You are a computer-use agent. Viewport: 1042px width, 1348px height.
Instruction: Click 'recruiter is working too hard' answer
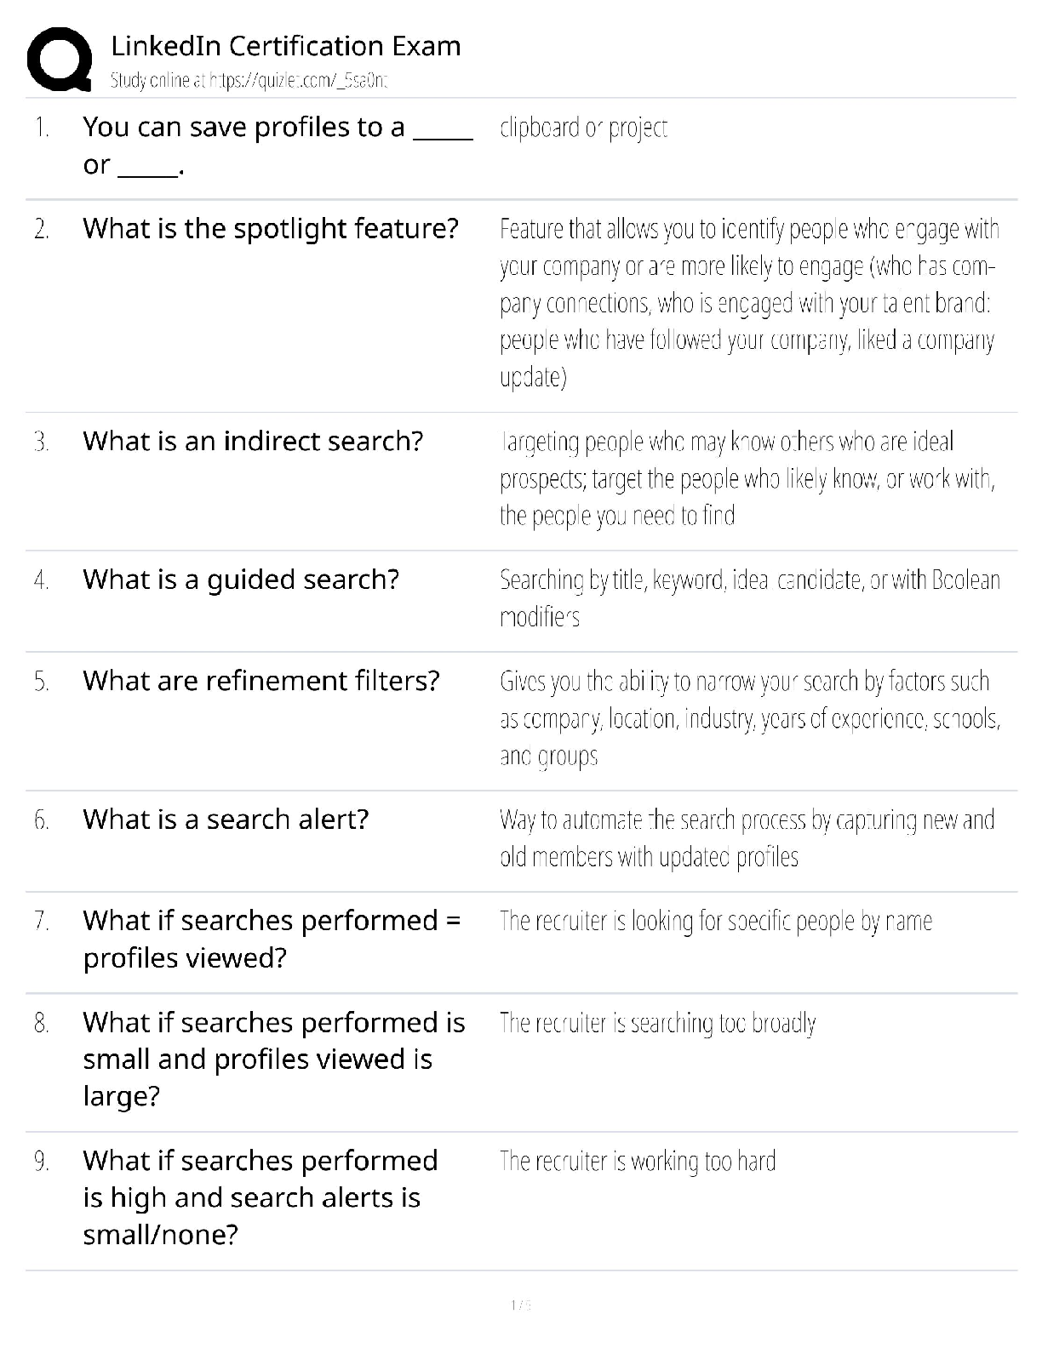[637, 1161]
